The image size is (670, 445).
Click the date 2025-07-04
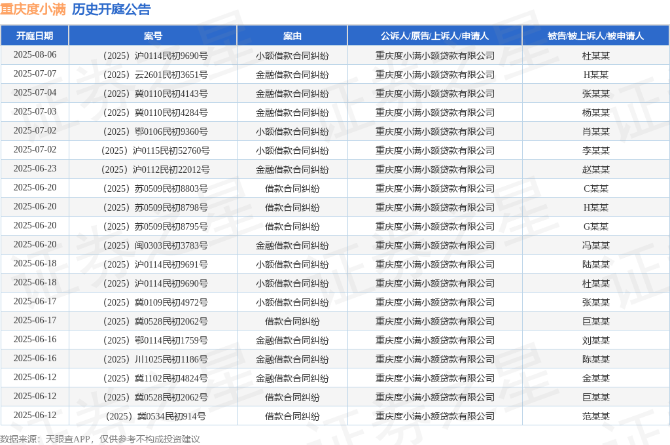(x=35, y=93)
